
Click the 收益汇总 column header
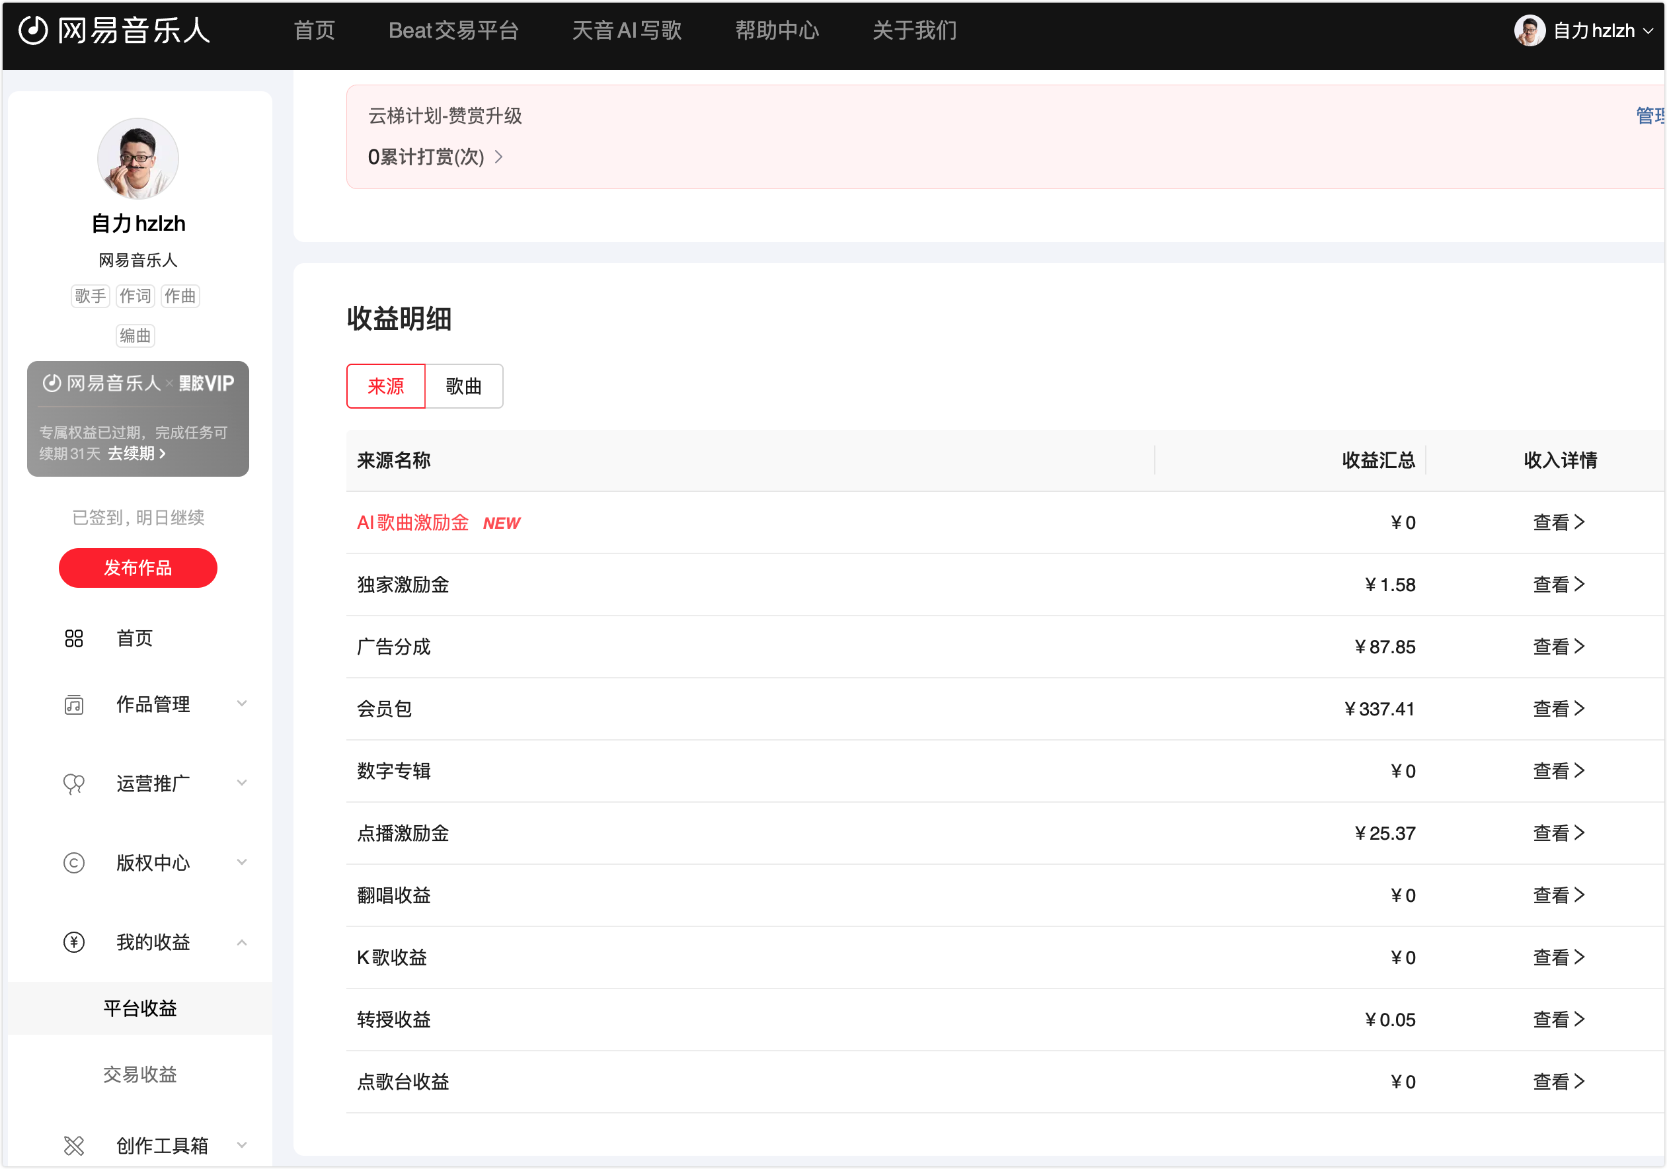pyautogui.click(x=1379, y=460)
